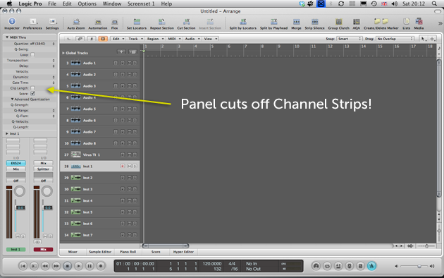Open the Hyper Editor tab
444x278 pixels.
pyautogui.click(x=183, y=252)
